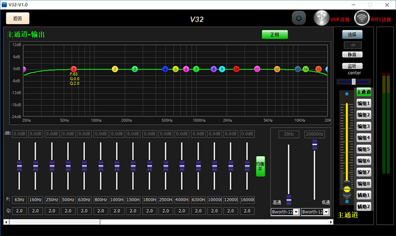
Task: Mute the channel with 静音 button
Action: pyautogui.click(x=352, y=54)
